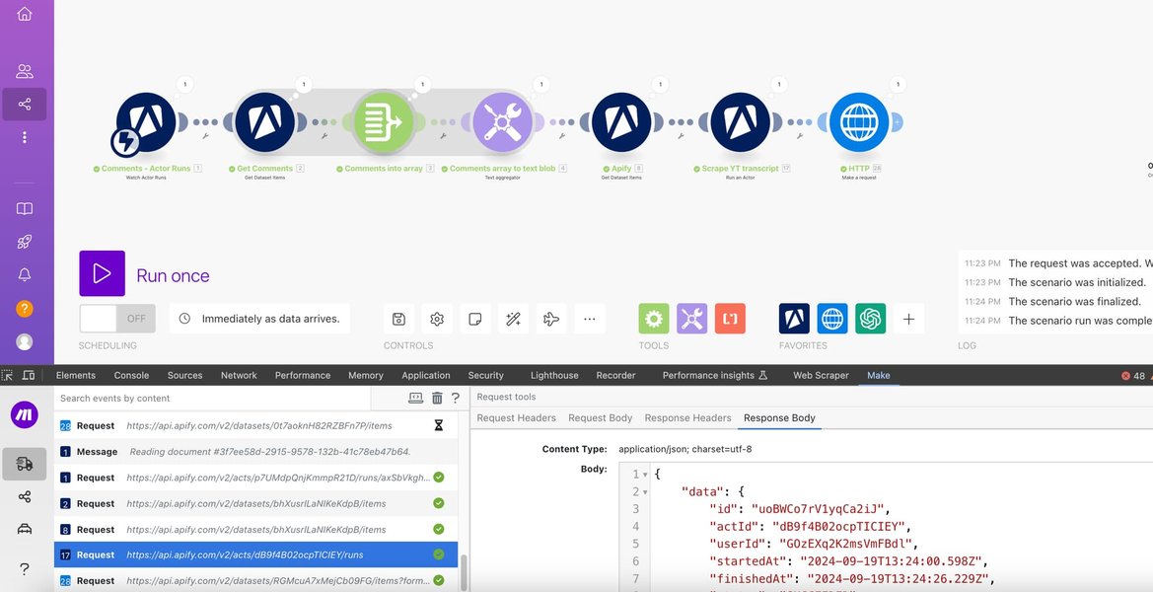Image resolution: width=1153 pixels, height=592 pixels.
Task: Collapse JSON line 1 fold arrow
Action: click(645, 475)
